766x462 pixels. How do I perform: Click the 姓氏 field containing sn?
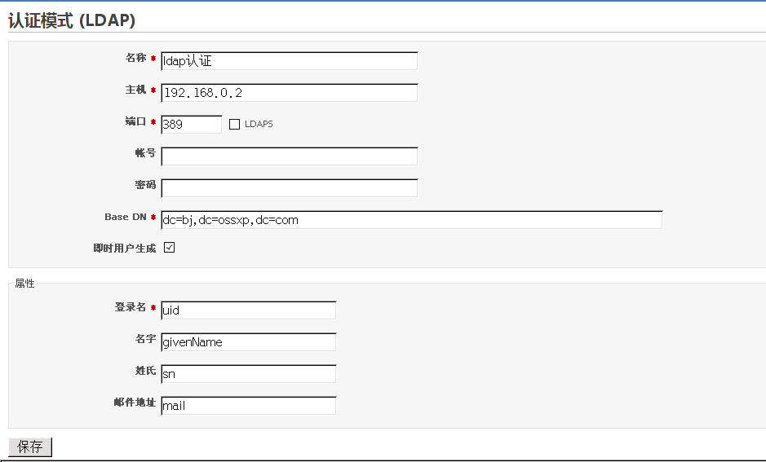(248, 374)
